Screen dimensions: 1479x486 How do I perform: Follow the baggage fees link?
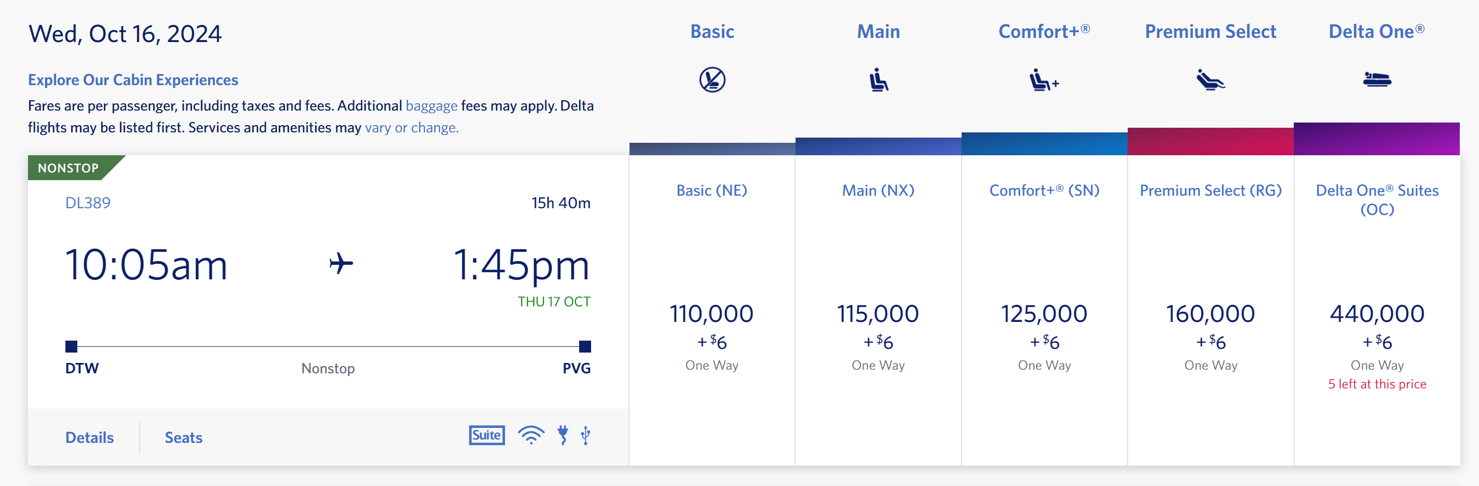pyautogui.click(x=431, y=106)
